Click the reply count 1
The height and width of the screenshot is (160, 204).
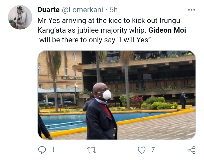coord(53,149)
